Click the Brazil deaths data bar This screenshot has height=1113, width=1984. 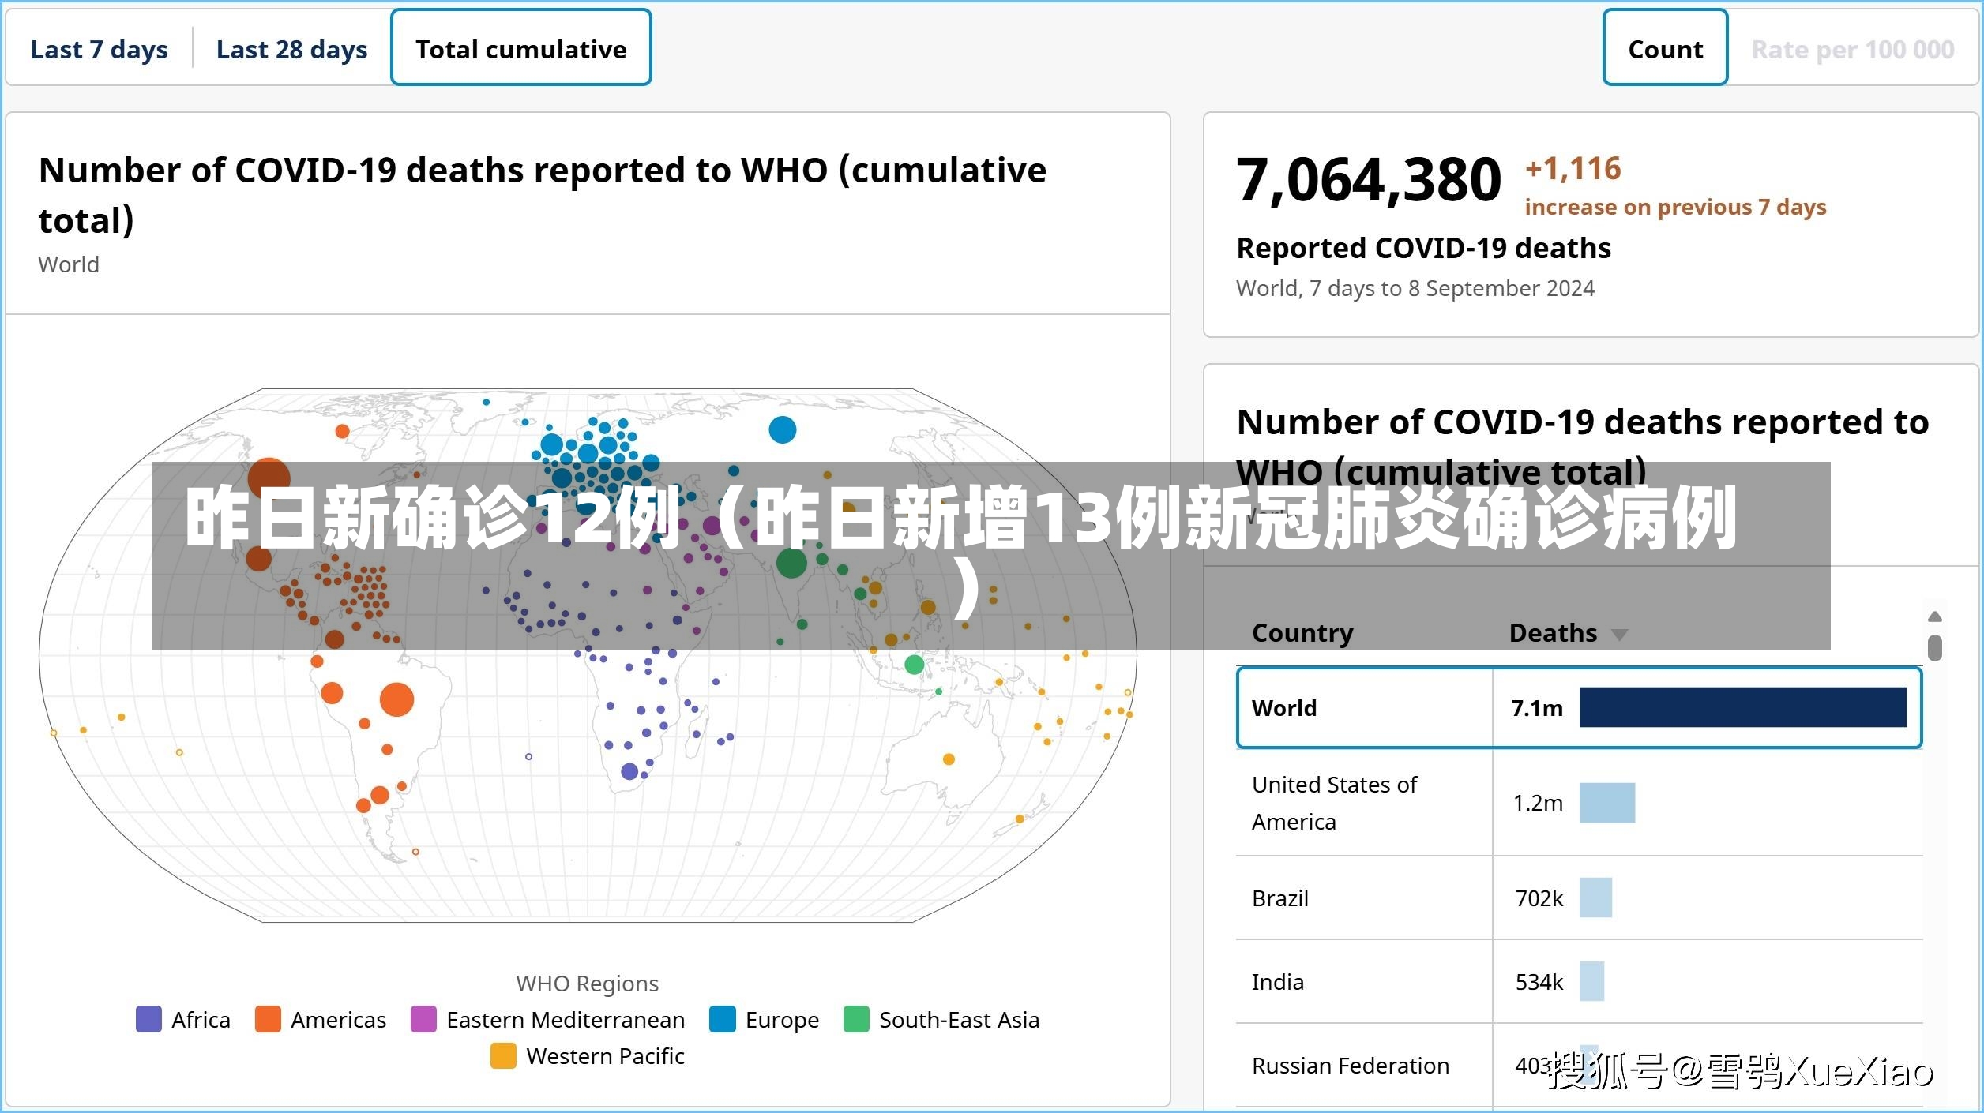coord(1595,898)
